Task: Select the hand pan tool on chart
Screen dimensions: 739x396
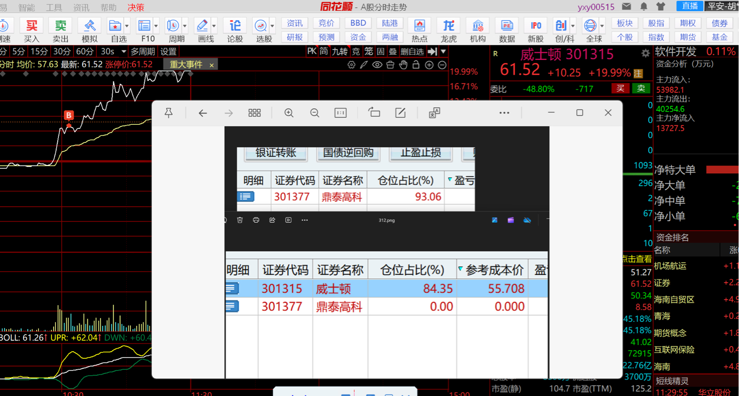Action: [x=403, y=65]
